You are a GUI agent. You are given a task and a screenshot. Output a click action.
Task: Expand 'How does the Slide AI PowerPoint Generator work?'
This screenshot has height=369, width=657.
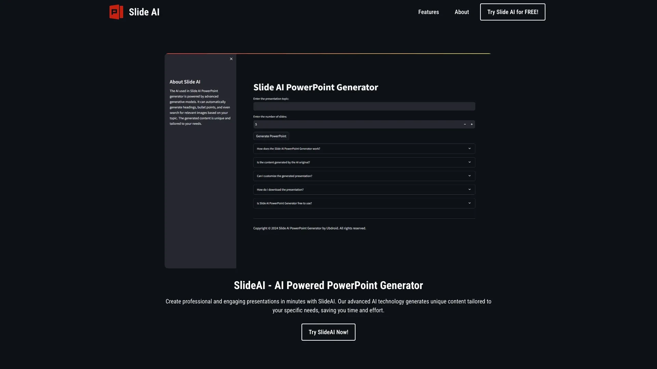364,149
